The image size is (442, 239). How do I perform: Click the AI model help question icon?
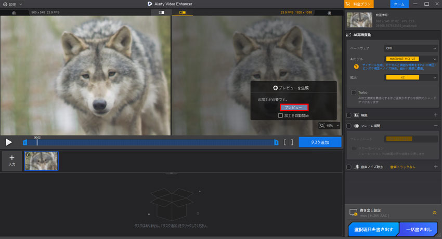(x=356, y=67)
